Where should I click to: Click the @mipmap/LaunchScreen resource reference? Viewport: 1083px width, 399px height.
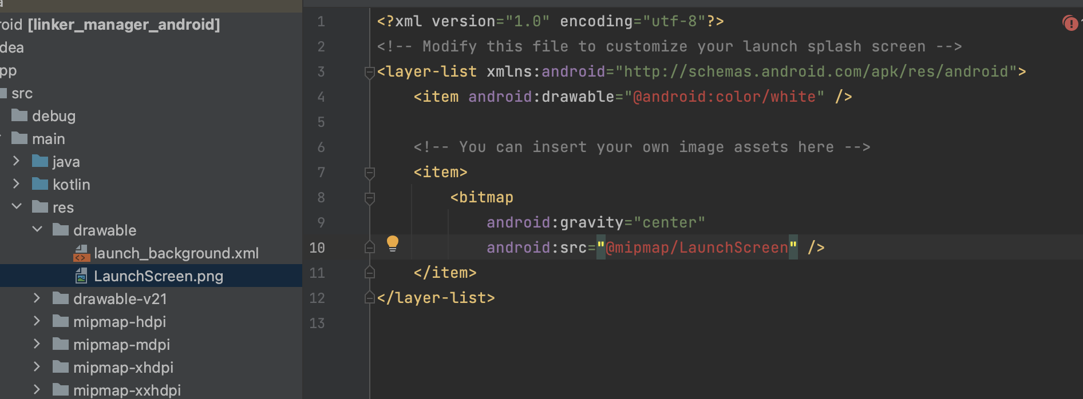[697, 248]
